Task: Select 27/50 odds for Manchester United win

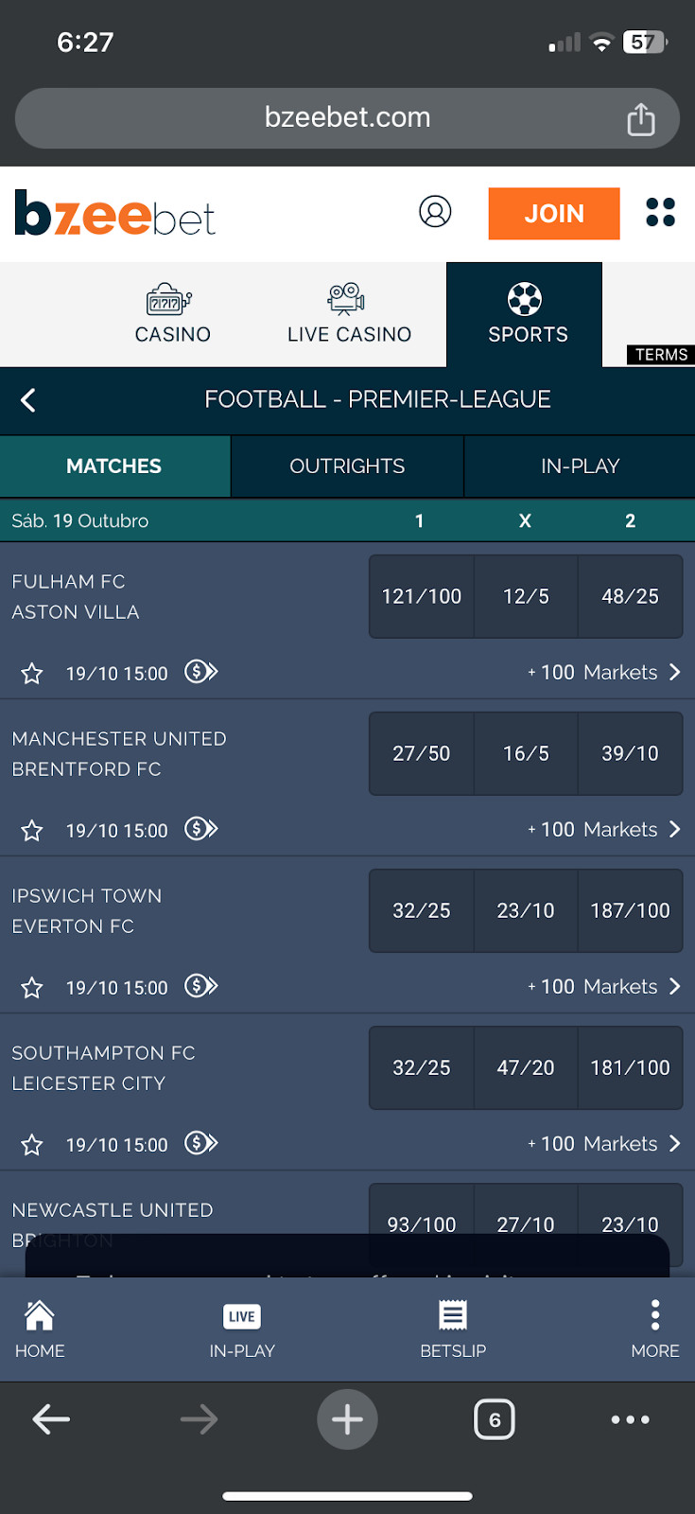Action: (421, 753)
